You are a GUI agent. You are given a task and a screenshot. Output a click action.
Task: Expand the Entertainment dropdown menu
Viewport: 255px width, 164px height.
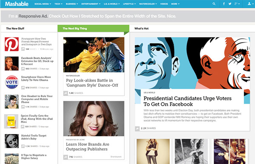[91, 4]
